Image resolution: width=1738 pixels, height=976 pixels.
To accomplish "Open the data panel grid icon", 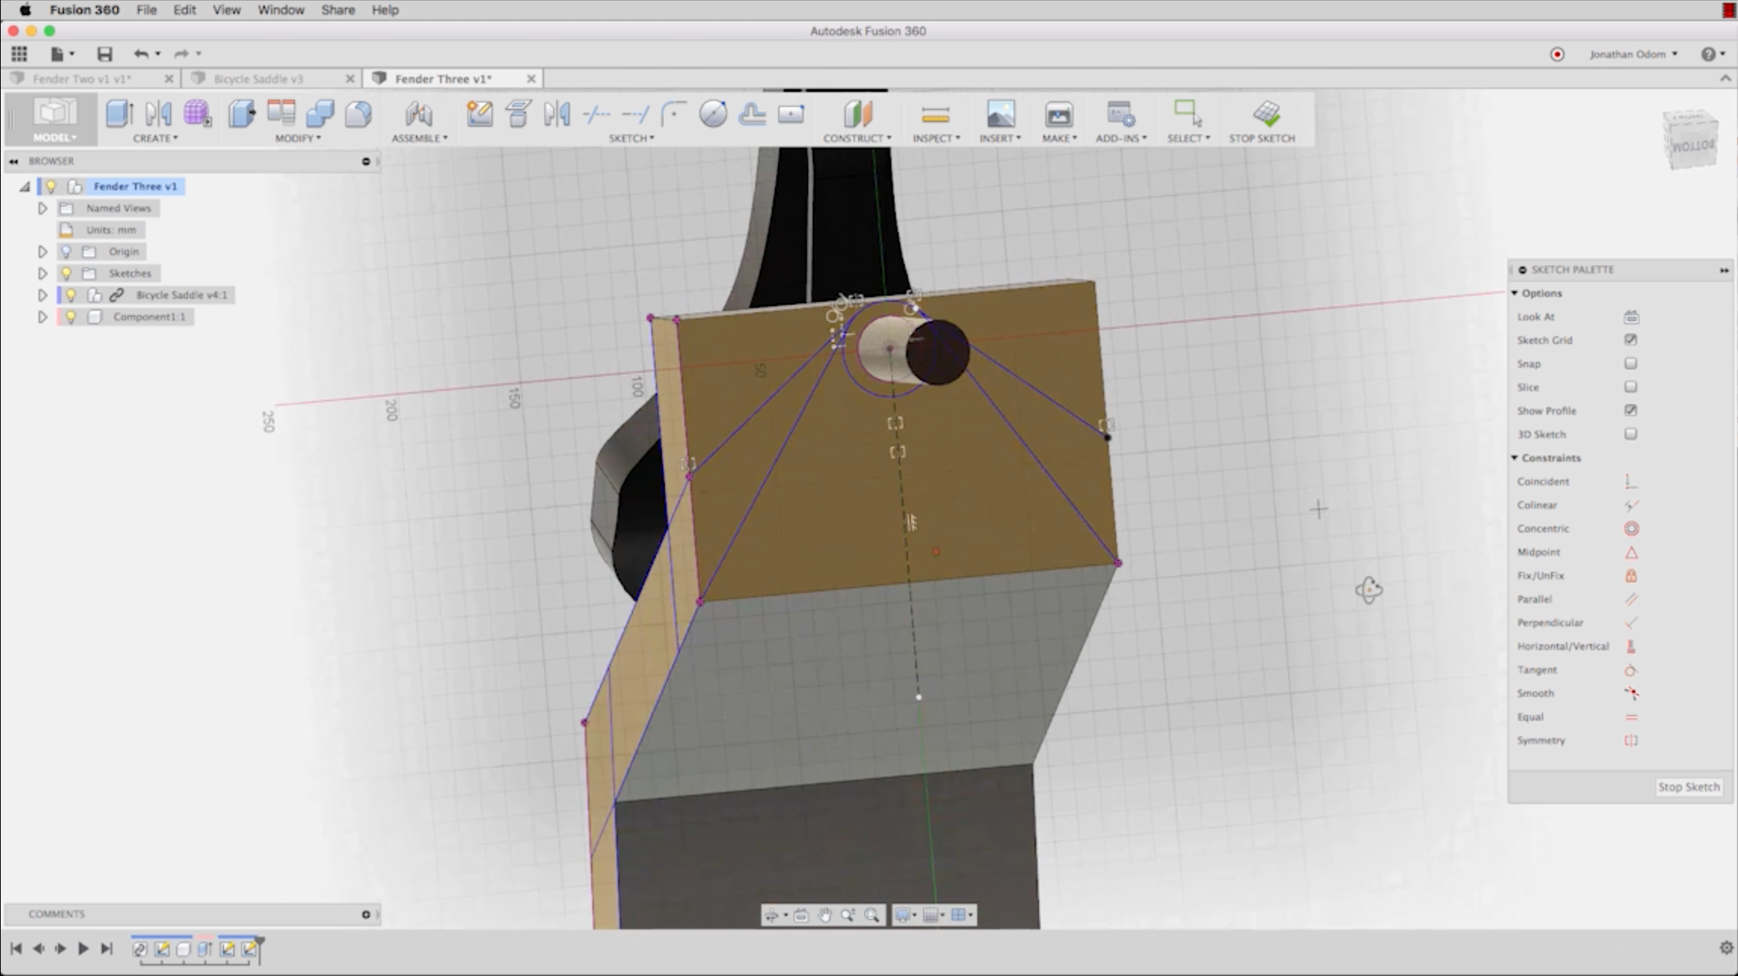I will [x=19, y=54].
